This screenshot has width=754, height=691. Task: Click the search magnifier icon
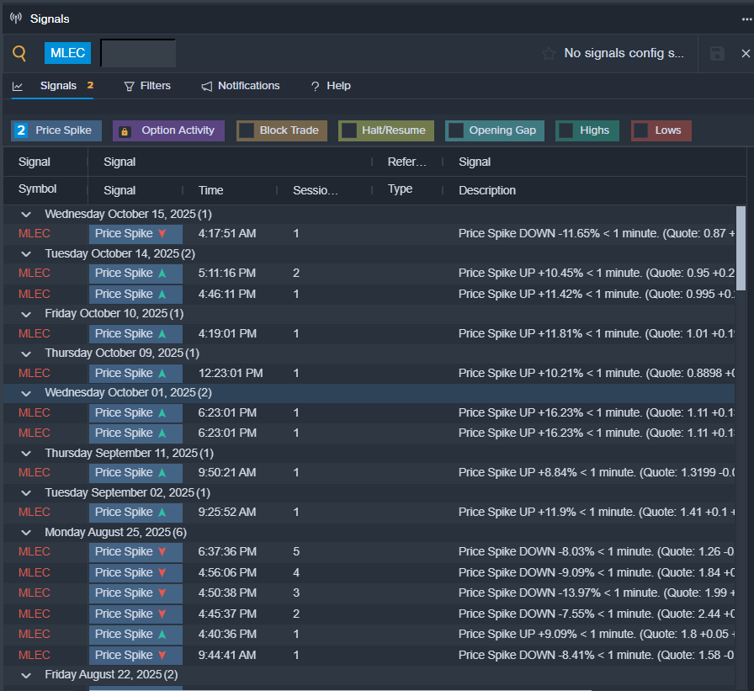[x=19, y=54]
